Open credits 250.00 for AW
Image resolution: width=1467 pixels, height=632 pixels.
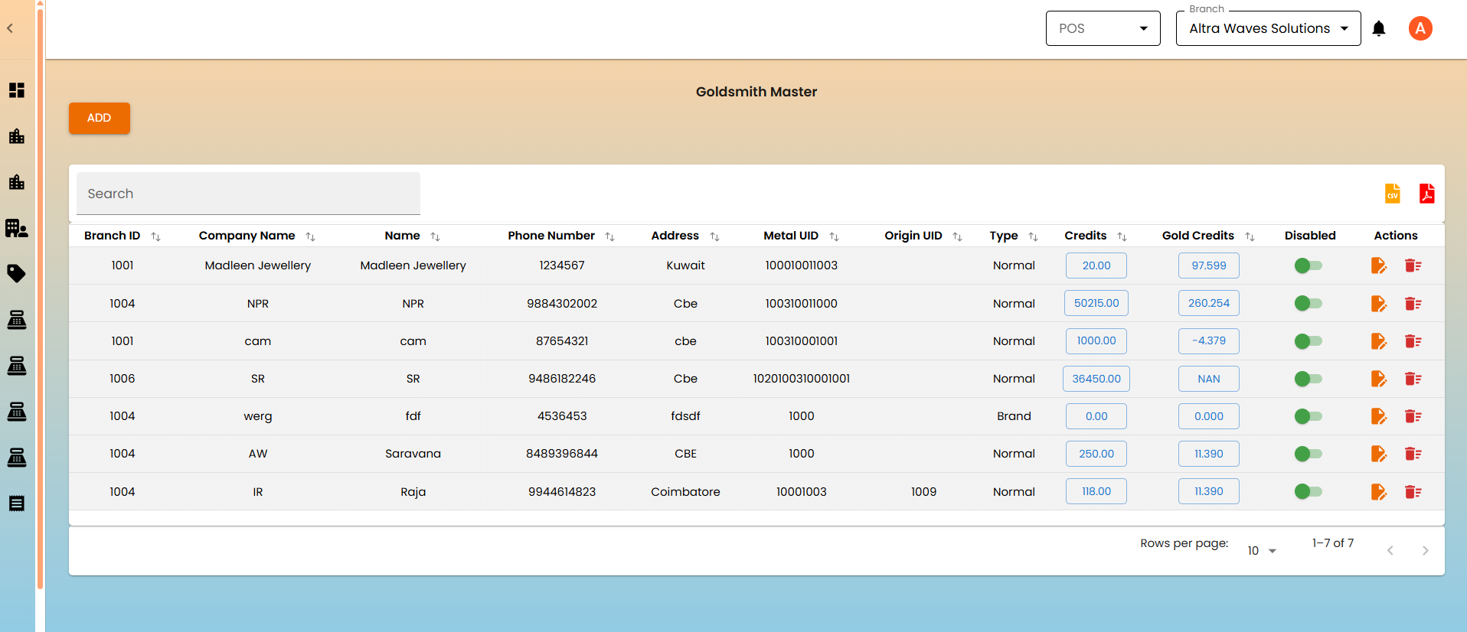[x=1096, y=454]
